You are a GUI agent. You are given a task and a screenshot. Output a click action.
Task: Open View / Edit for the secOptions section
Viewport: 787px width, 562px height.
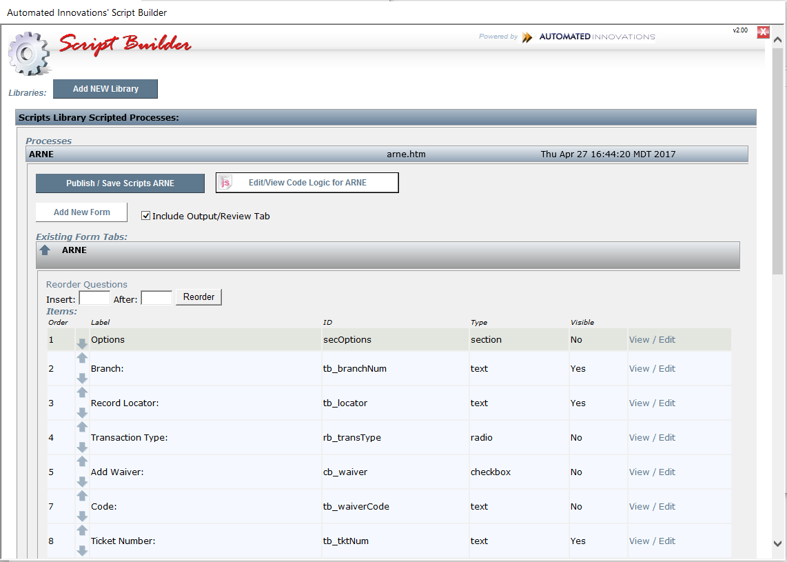[652, 339]
